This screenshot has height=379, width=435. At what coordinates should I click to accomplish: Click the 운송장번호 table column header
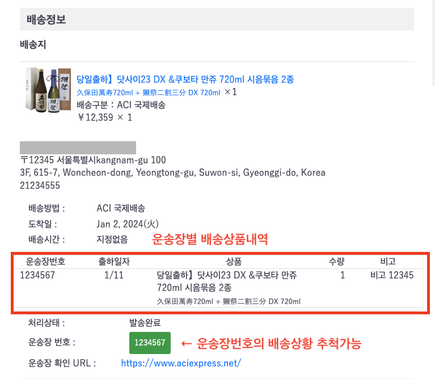(46, 262)
